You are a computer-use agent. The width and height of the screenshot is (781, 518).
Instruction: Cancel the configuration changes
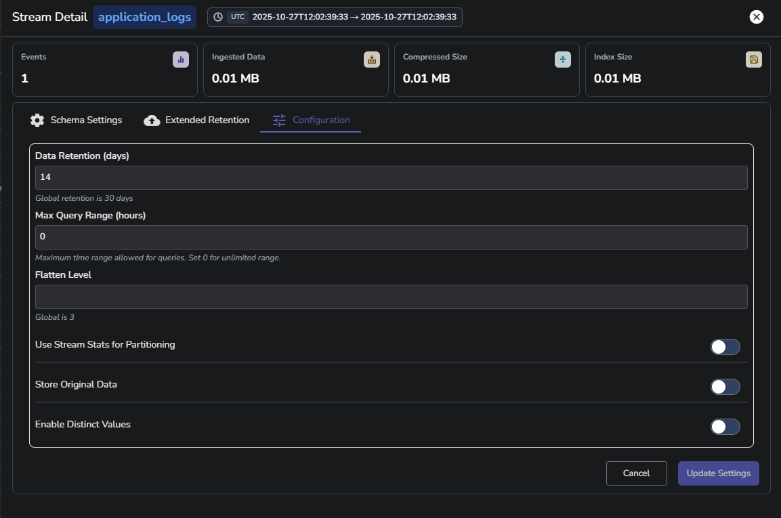636,473
